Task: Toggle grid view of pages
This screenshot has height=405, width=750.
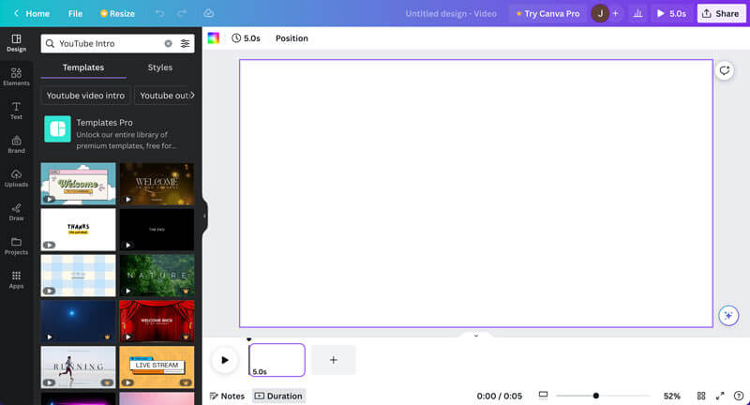Action: [701, 396]
